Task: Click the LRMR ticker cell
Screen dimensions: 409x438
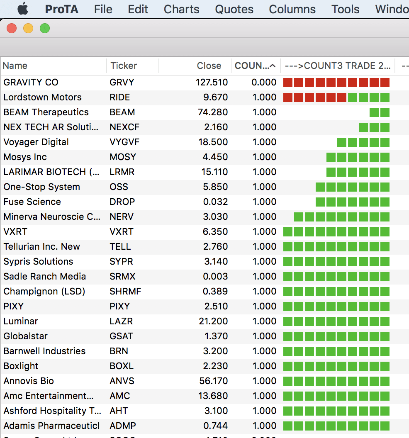Action: pos(122,172)
